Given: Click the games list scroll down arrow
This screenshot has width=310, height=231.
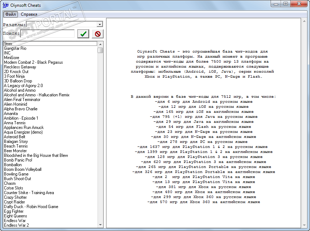Looking at the screenshot, I should coord(100,225).
